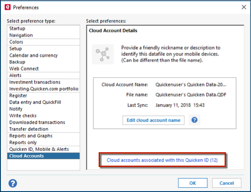Select Downloaded transactions preferences

pos(44,122)
